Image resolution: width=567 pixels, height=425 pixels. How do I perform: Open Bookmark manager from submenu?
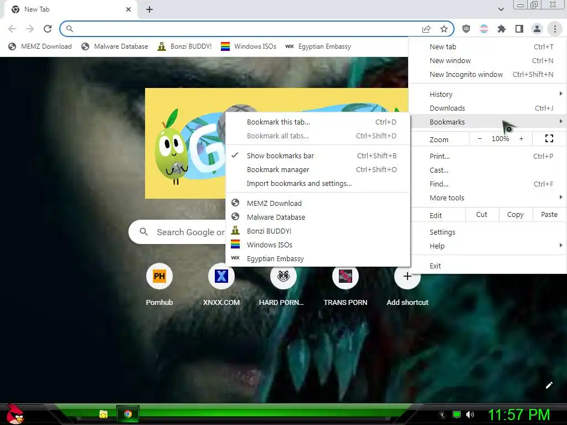pos(318,169)
